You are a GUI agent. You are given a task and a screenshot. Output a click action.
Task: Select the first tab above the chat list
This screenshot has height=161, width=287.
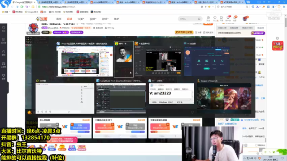(222, 28)
